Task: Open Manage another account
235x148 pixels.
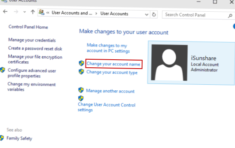Action: [x=110, y=91]
